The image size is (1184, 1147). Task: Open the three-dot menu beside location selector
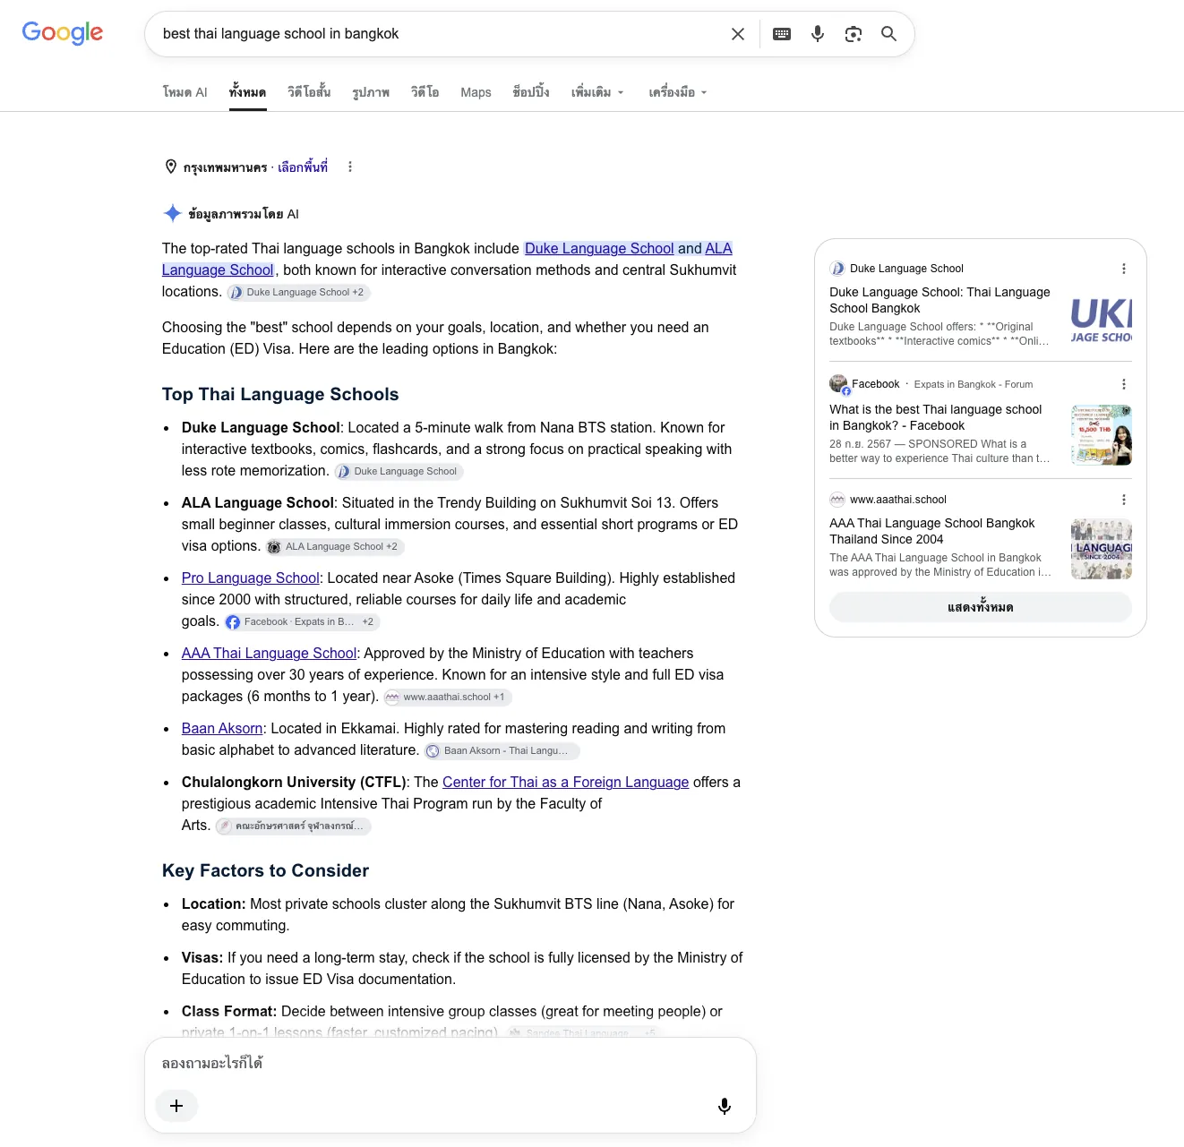pos(350,167)
